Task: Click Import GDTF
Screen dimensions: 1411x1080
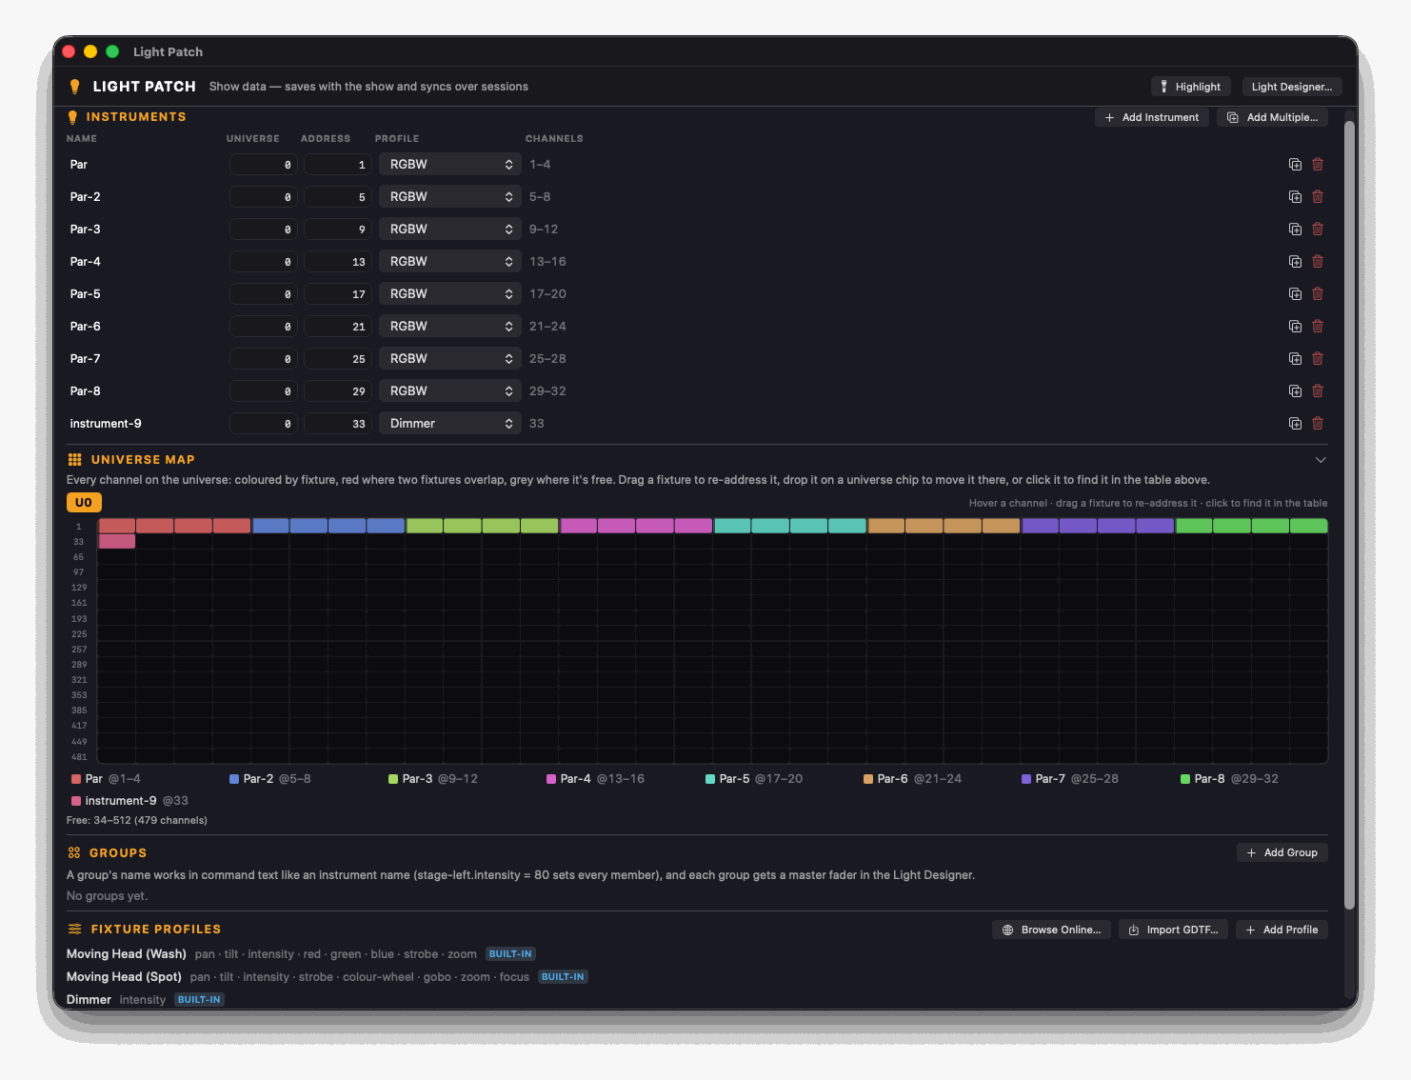Action: [1174, 930]
